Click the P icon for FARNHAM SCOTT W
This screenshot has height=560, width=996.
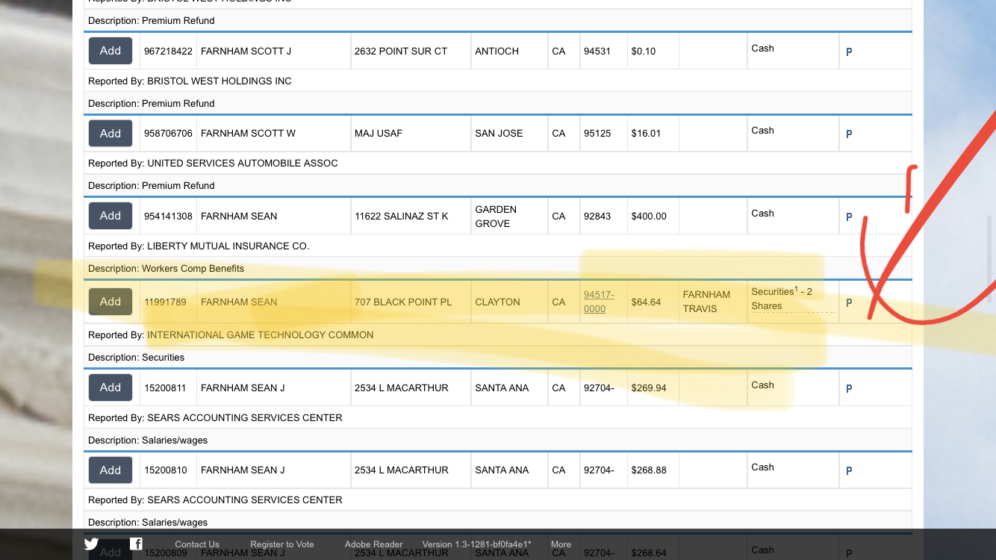849,134
